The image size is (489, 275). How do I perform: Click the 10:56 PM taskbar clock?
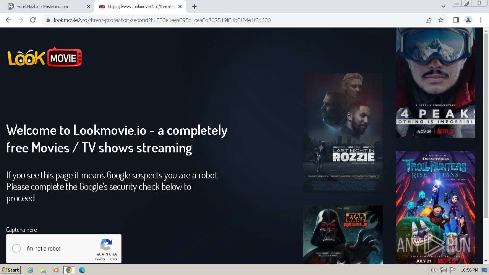pyautogui.click(x=470, y=270)
